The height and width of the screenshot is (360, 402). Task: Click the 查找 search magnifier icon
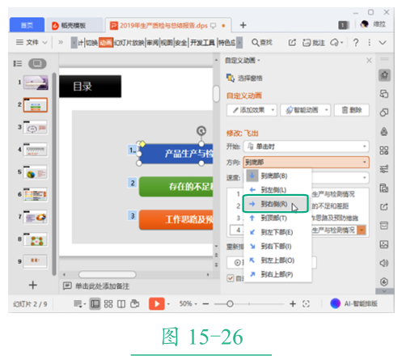pos(255,42)
